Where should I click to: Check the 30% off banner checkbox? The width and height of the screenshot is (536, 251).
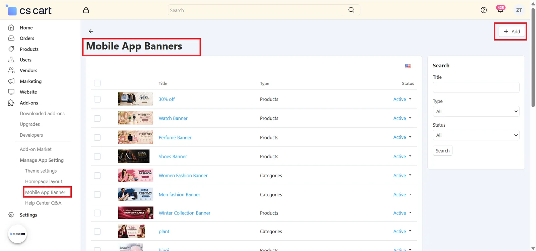(x=97, y=99)
